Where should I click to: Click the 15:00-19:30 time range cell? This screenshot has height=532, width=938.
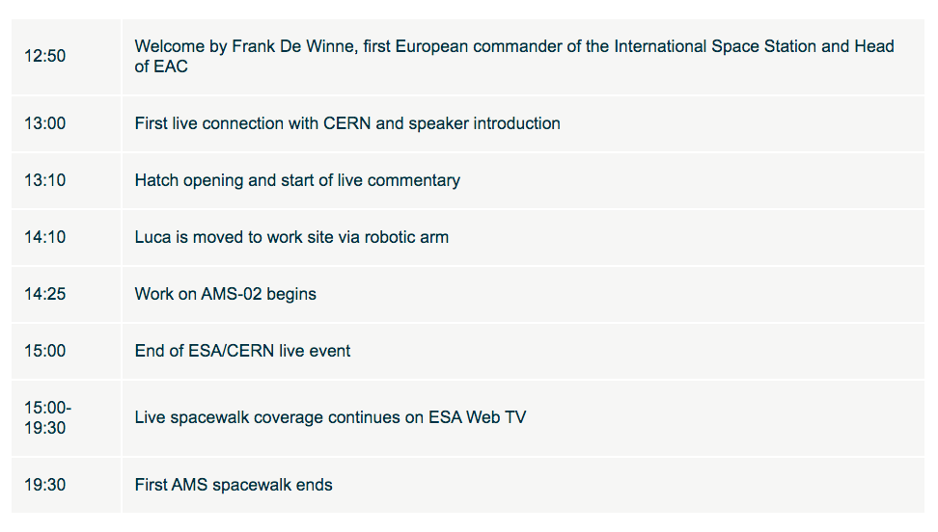(x=66, y=418)
